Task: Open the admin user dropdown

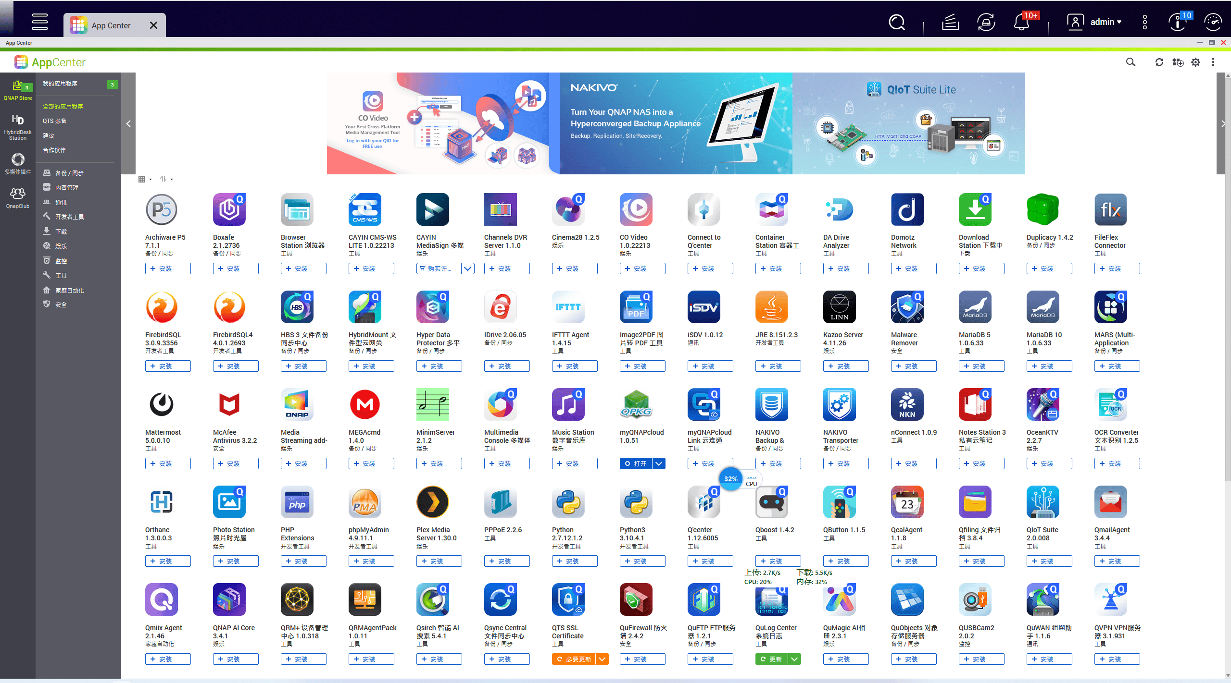Action: point(1094,22)
